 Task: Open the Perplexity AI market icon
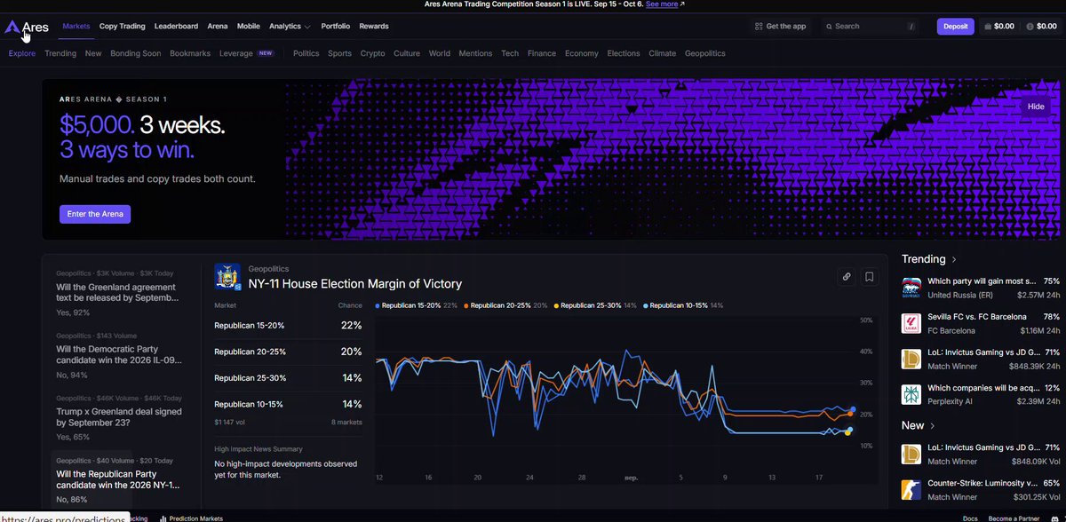click(x=911, y=394)
